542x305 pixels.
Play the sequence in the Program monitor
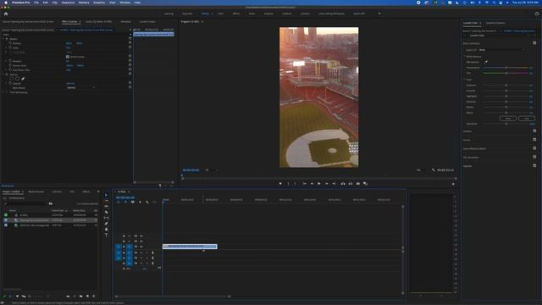click(318, 184)
